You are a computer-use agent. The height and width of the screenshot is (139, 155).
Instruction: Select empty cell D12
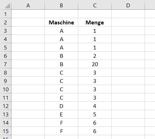click(x=128, y=106)
